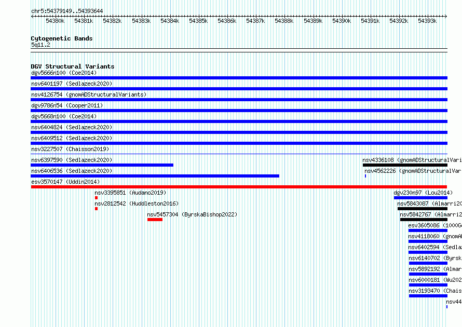Viewport: 462px width, 327px height.
Task: Click the blue bar under dgv230n97
Action: 421,198
